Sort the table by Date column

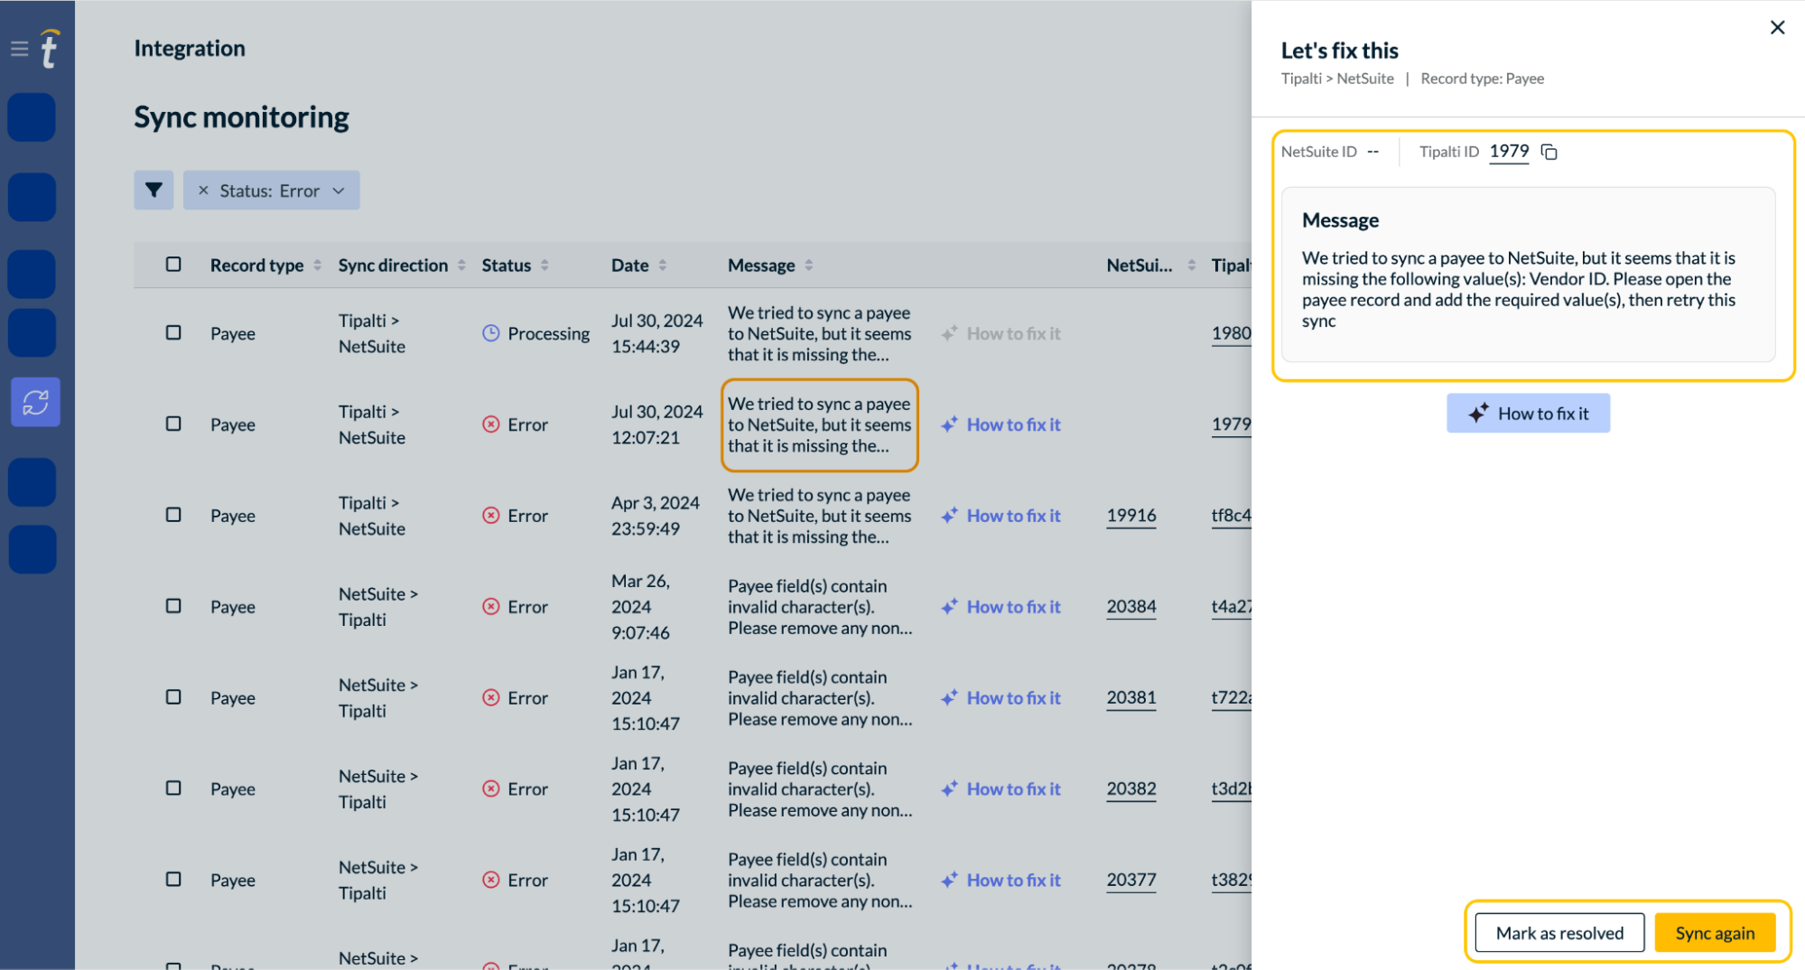tap(662, 265)
